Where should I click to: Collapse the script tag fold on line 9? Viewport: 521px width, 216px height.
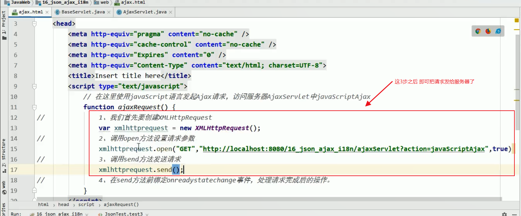pyautogui.click(x=35, y=86)
